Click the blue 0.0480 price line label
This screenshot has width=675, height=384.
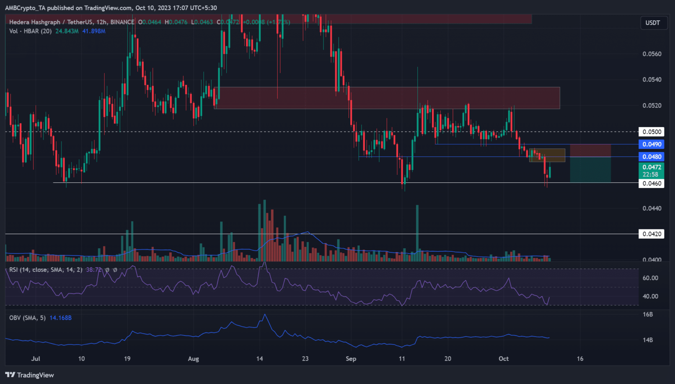tap(651, 157)
